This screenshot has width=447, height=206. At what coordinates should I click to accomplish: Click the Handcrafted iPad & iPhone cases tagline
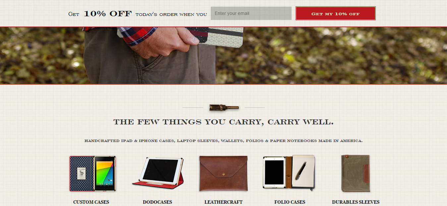[x=223, y=141]
